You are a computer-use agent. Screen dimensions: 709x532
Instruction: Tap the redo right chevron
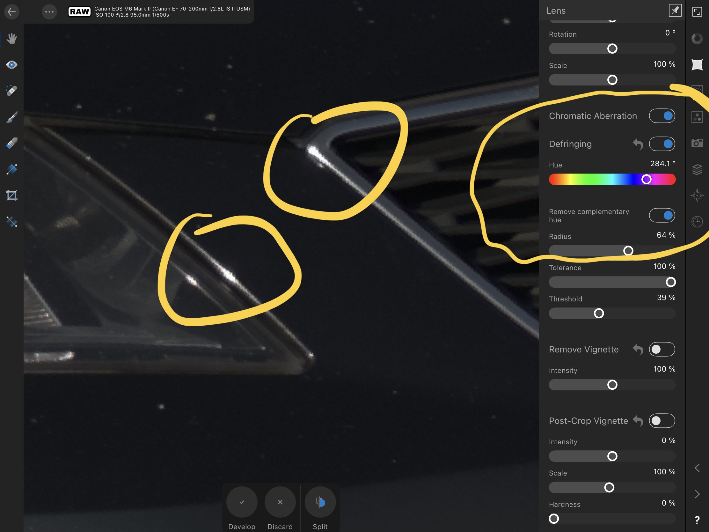coord(697,494)
